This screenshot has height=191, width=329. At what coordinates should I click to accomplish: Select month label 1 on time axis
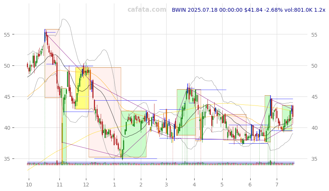click(x=114, y=185)
